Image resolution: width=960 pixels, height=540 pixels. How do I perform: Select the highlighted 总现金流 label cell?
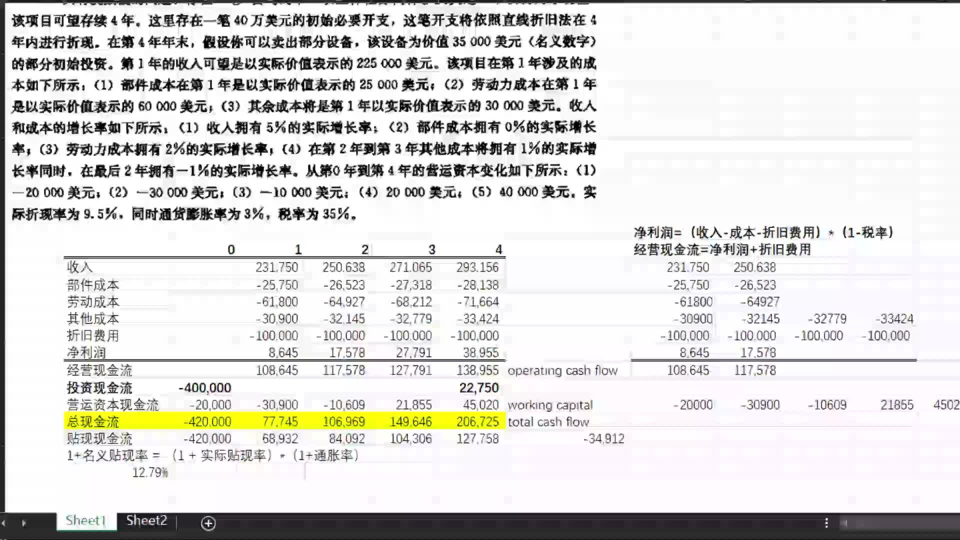(x=93, y=422)
